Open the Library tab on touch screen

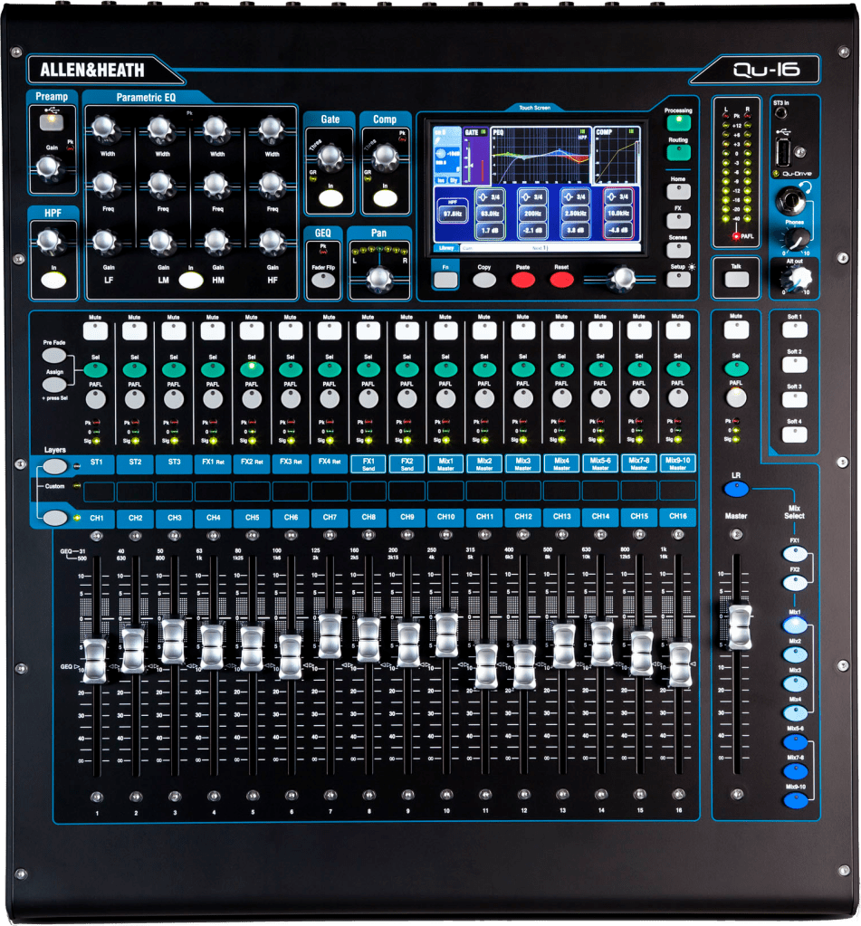click(445, 247)
